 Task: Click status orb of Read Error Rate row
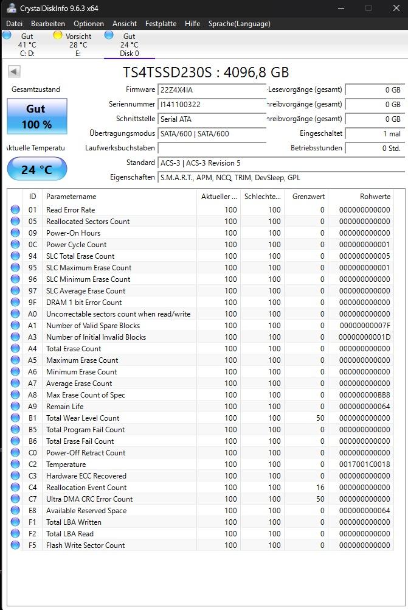point(15,209)
